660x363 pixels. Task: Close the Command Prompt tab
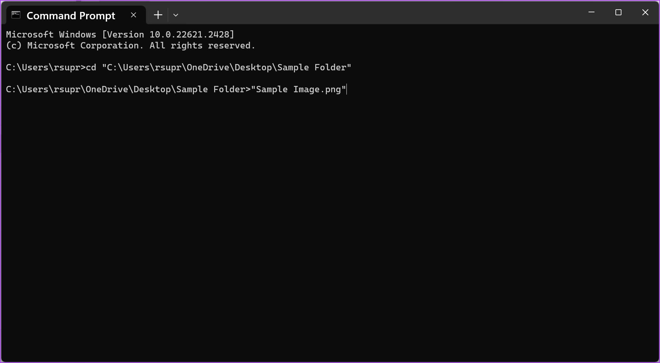[x=133, y=15]
